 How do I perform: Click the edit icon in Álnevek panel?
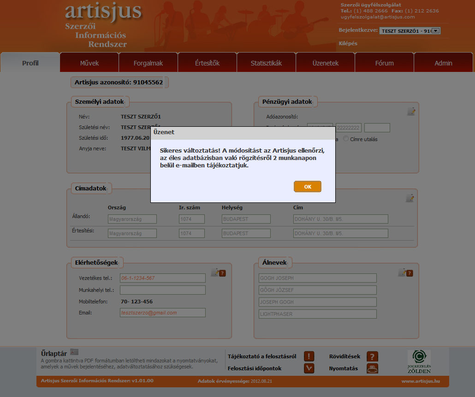(402, 273)
